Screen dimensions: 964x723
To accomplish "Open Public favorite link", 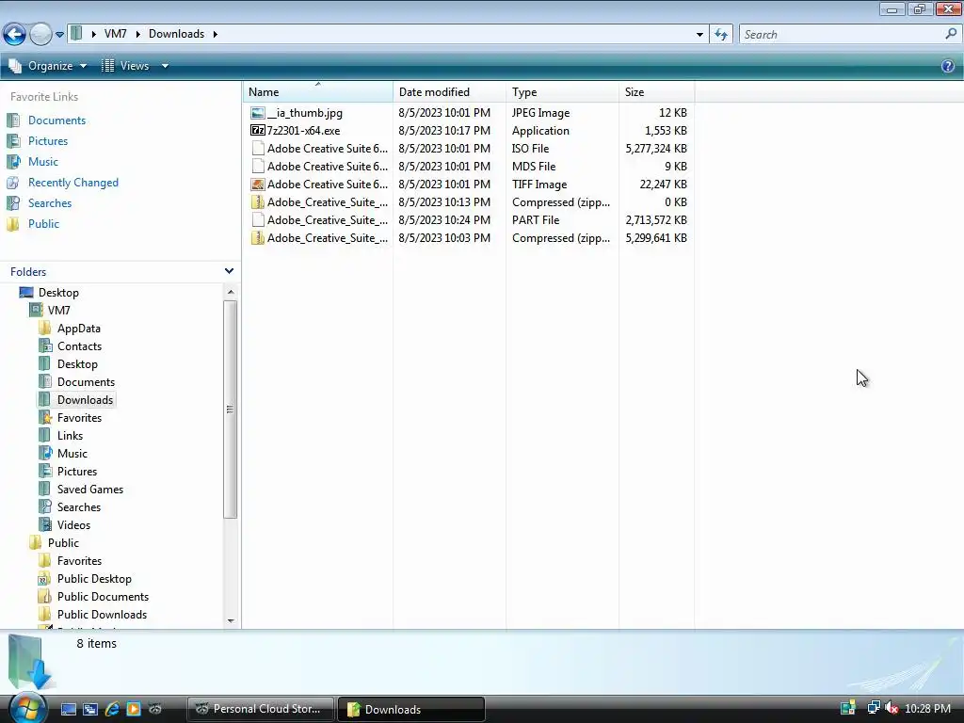I will [43, 224].
